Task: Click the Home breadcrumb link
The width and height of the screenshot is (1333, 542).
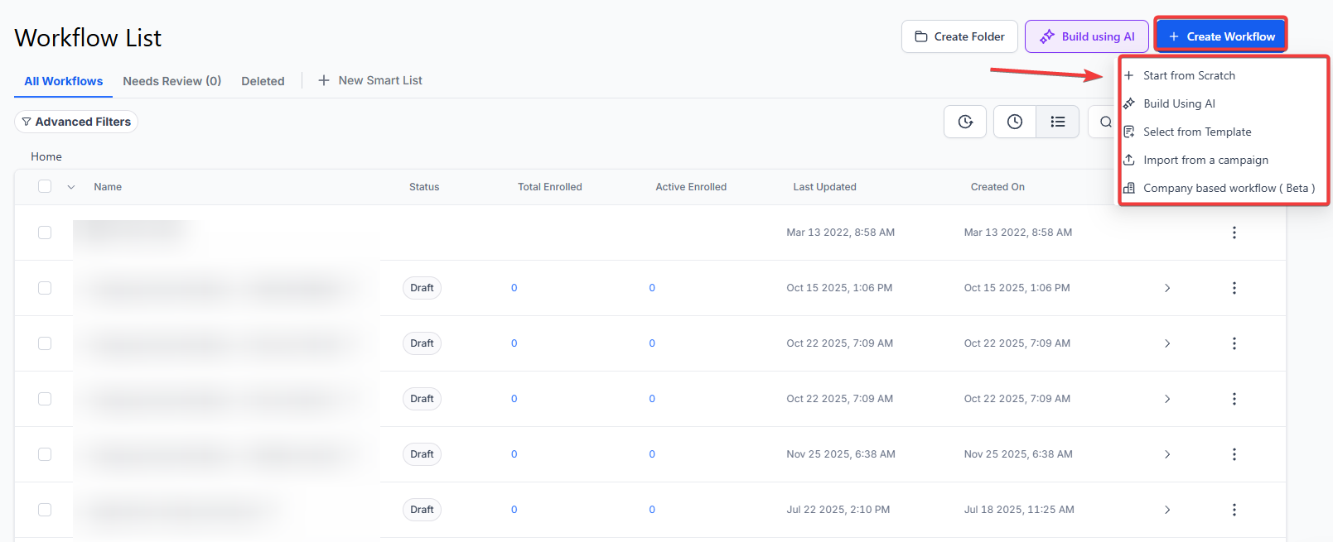Action: 46,156
